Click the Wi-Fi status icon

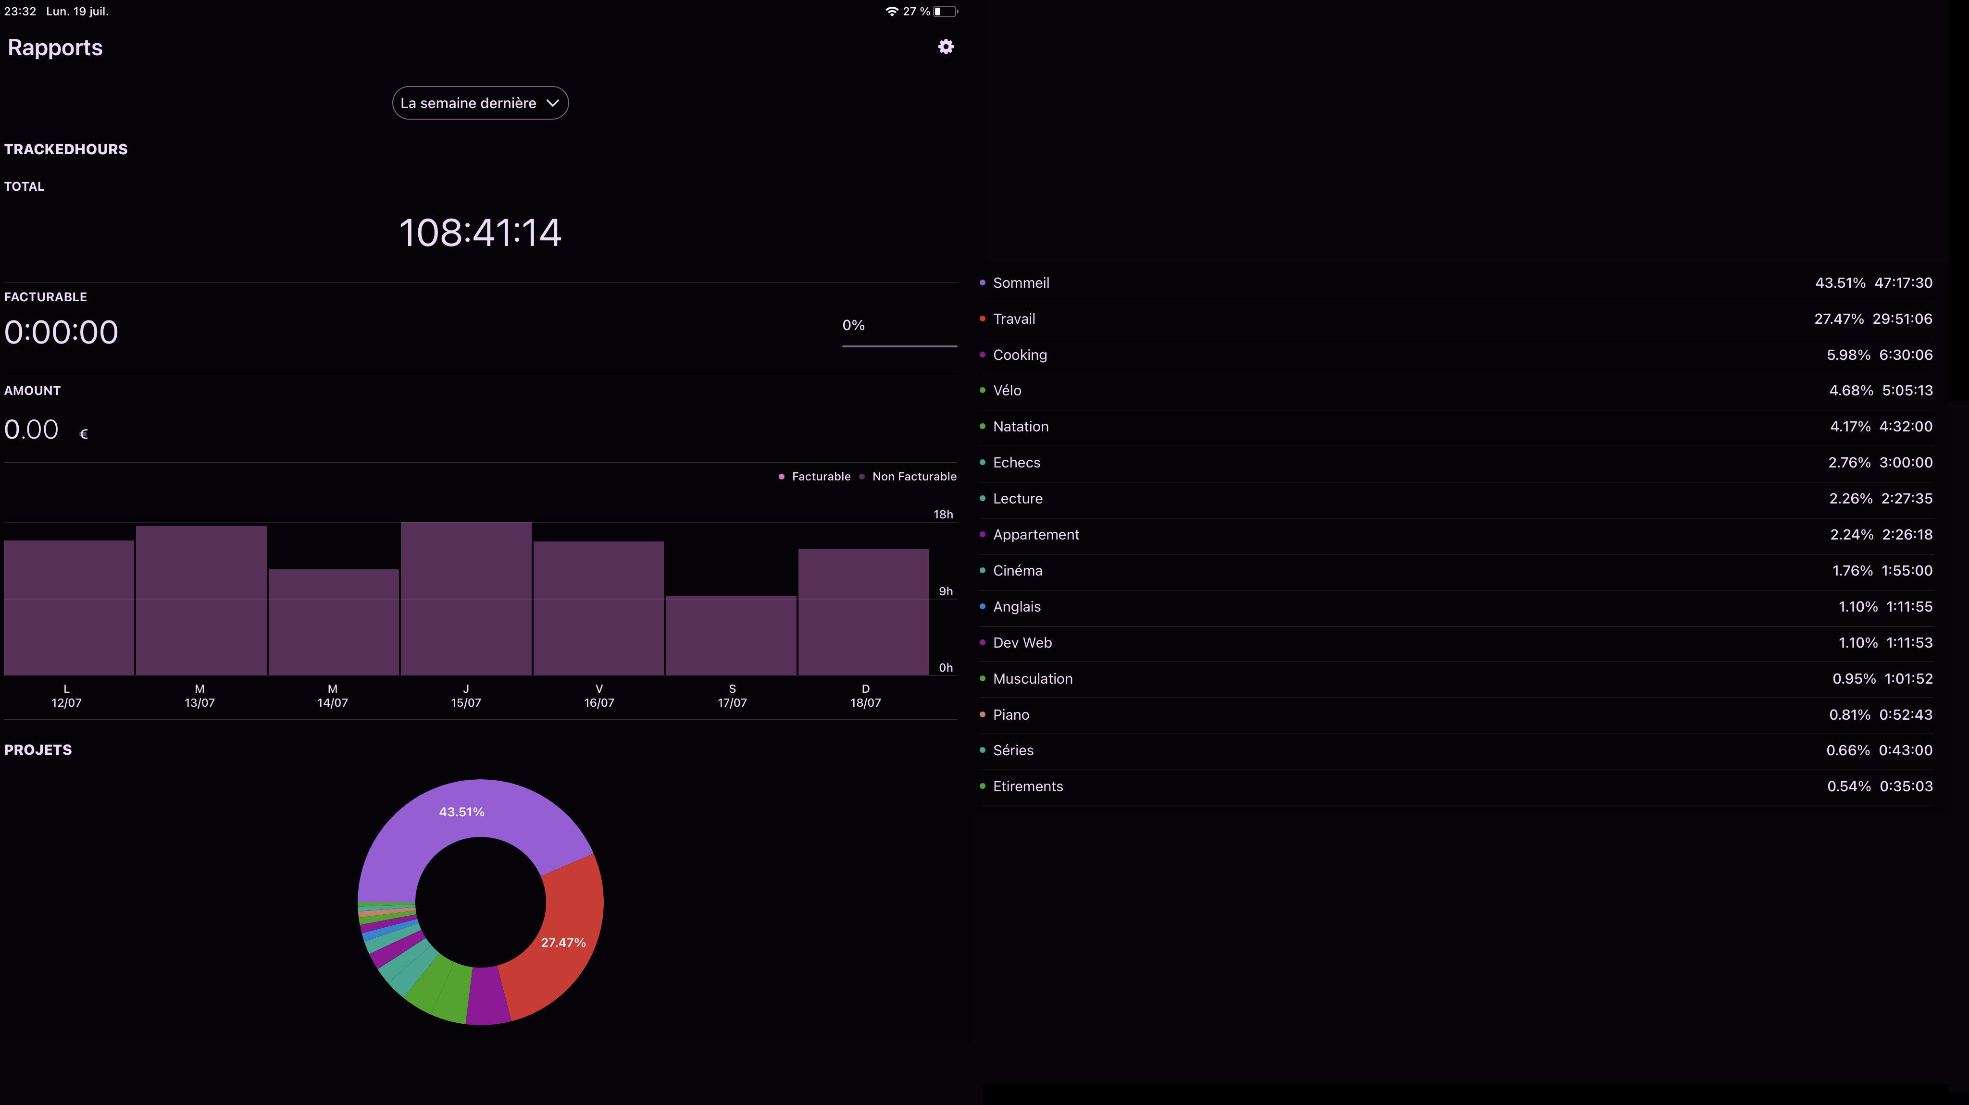coord(891,12)
